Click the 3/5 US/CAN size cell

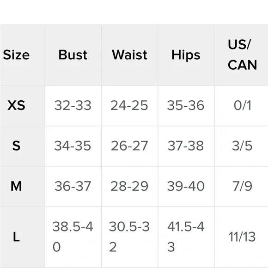(242, 146)
